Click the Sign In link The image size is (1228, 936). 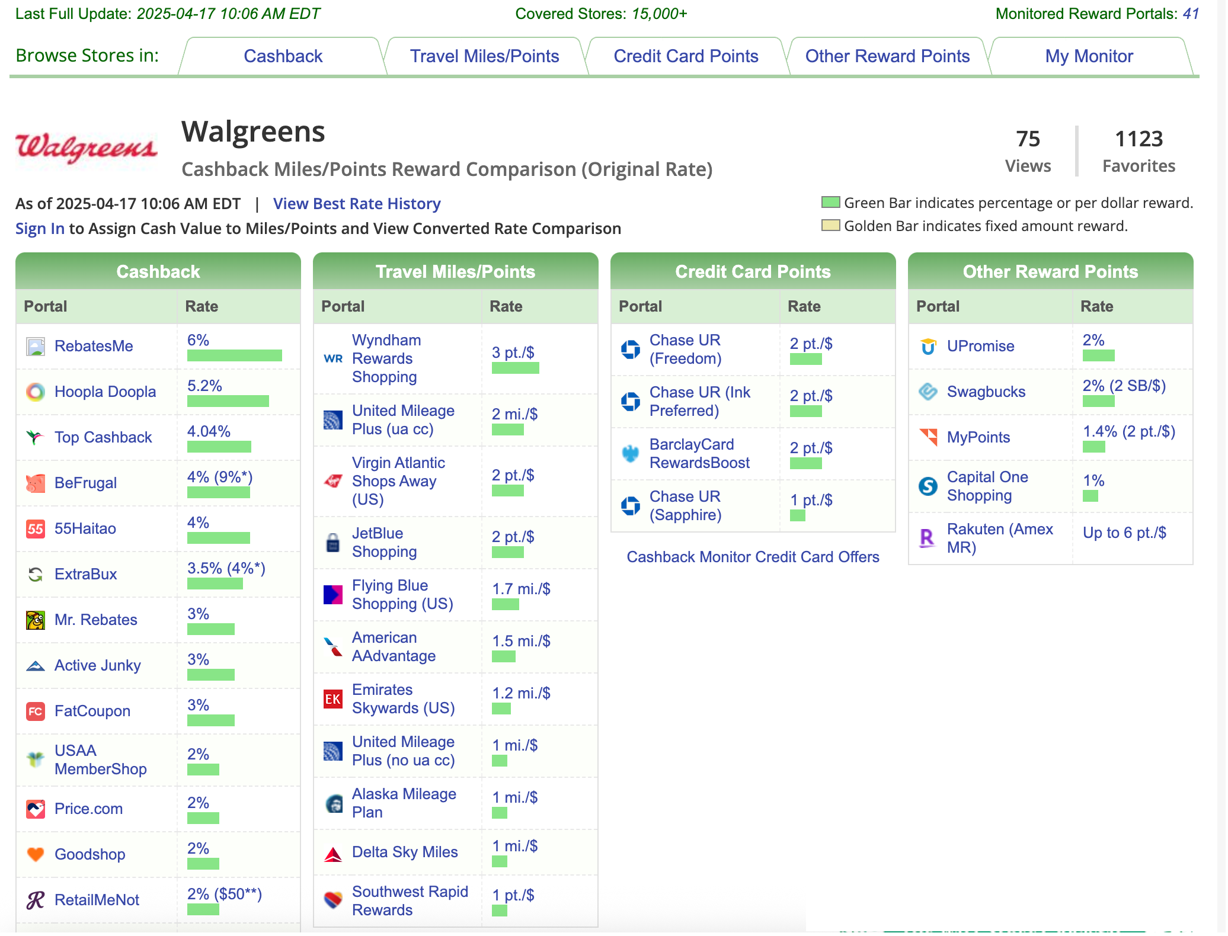tap(40, 229)
